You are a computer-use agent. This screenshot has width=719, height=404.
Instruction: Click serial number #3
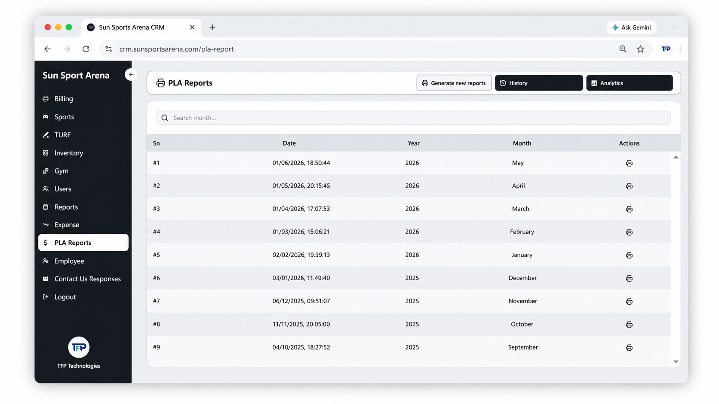157,209
